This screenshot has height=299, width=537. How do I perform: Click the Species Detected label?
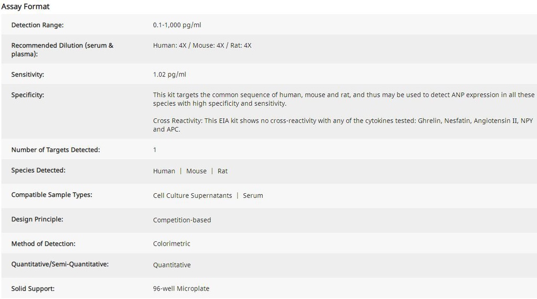[x=38, y=170]
